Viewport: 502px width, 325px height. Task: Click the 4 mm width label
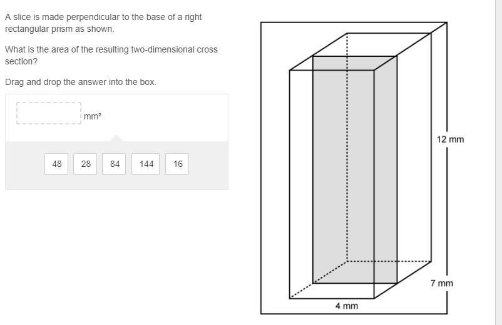coord(347,306)
